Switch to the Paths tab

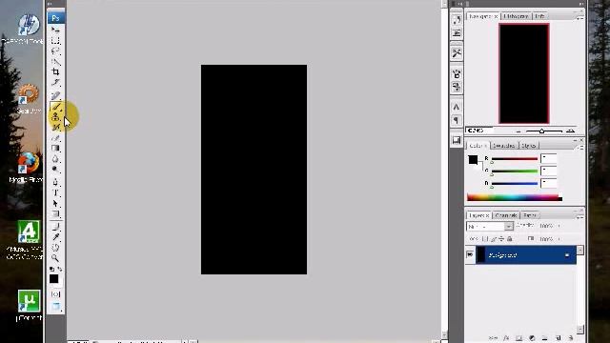click(530, 215)
